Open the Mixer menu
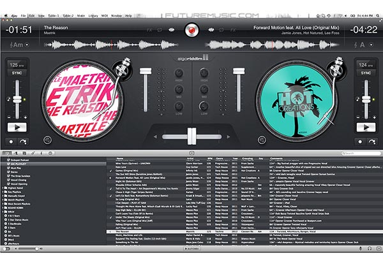 [81, 15]
